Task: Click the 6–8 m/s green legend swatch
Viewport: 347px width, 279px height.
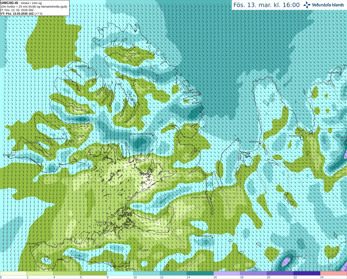Action: (x=94, y=273)
